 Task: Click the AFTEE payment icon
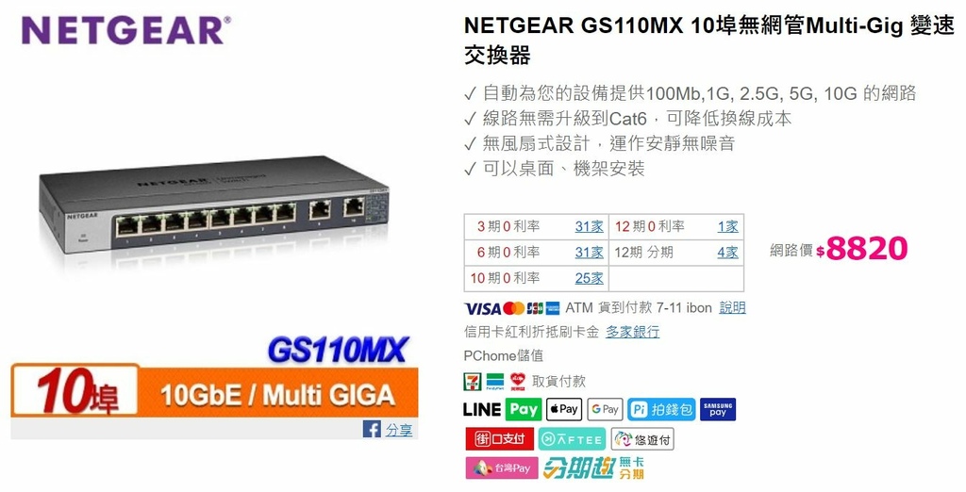[572, 439]
